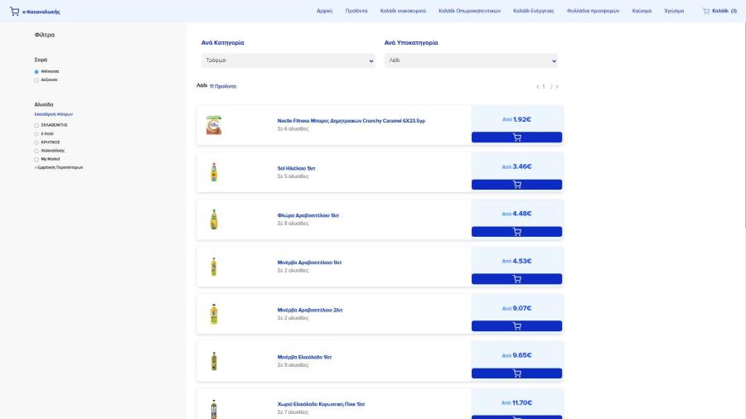Filter by ΚΡΗΤΙΚΟΣ chain
The width and height of the screenshot is (746, 419).
coord(36,142)
